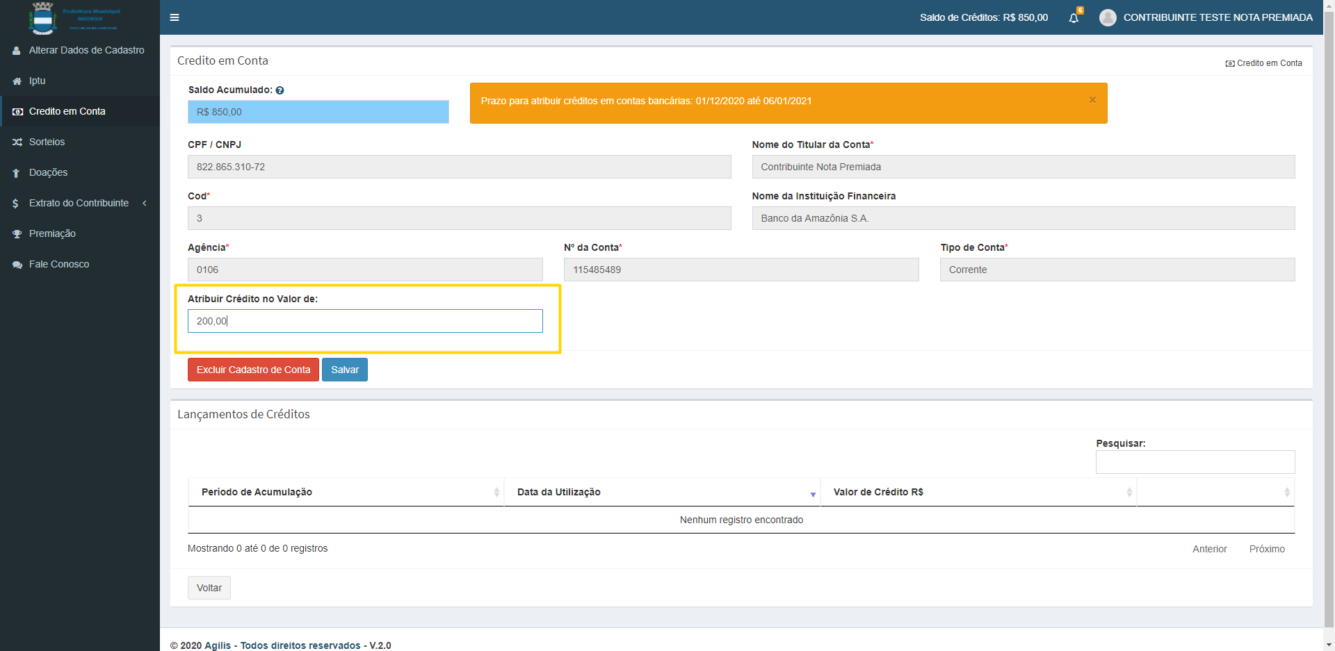Screen dimensions: 1335x651
Task: Click the Voltar button
Action: click(209, 588)
